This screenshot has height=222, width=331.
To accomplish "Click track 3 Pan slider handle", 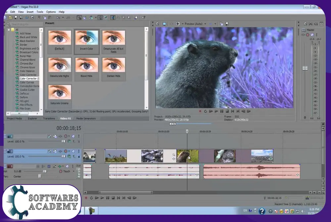I will (40, 176).
